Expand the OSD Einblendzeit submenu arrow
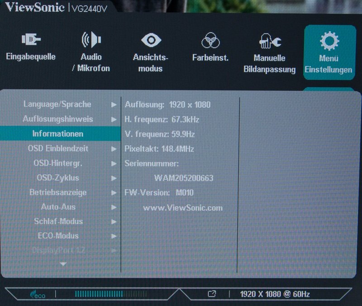The image size is (362, 306). click(x=114, y=149)
